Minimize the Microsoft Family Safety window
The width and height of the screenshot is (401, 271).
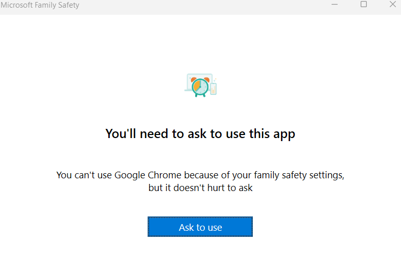(x=335, y=5)
